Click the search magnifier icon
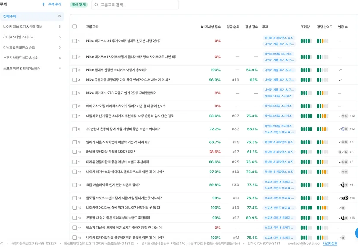This screenshot has width=358, height=247. pos(96,5)
